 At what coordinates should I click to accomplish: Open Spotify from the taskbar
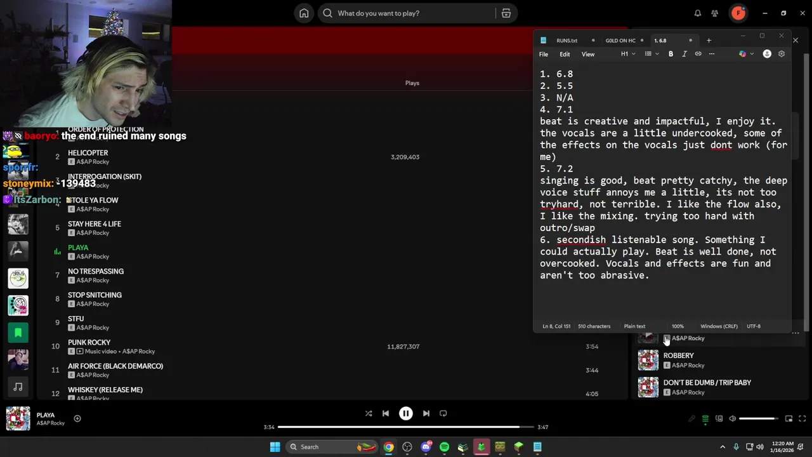point(444,447)
